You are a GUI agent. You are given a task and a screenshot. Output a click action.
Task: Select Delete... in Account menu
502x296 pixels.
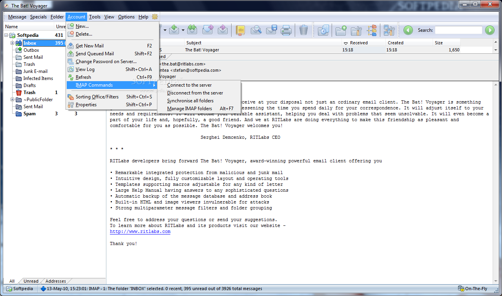coord(112,34)
